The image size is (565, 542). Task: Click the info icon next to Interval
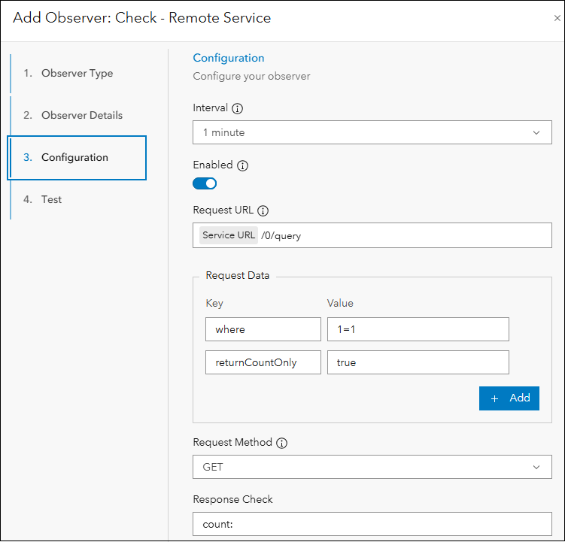click(x=238, y=108)
